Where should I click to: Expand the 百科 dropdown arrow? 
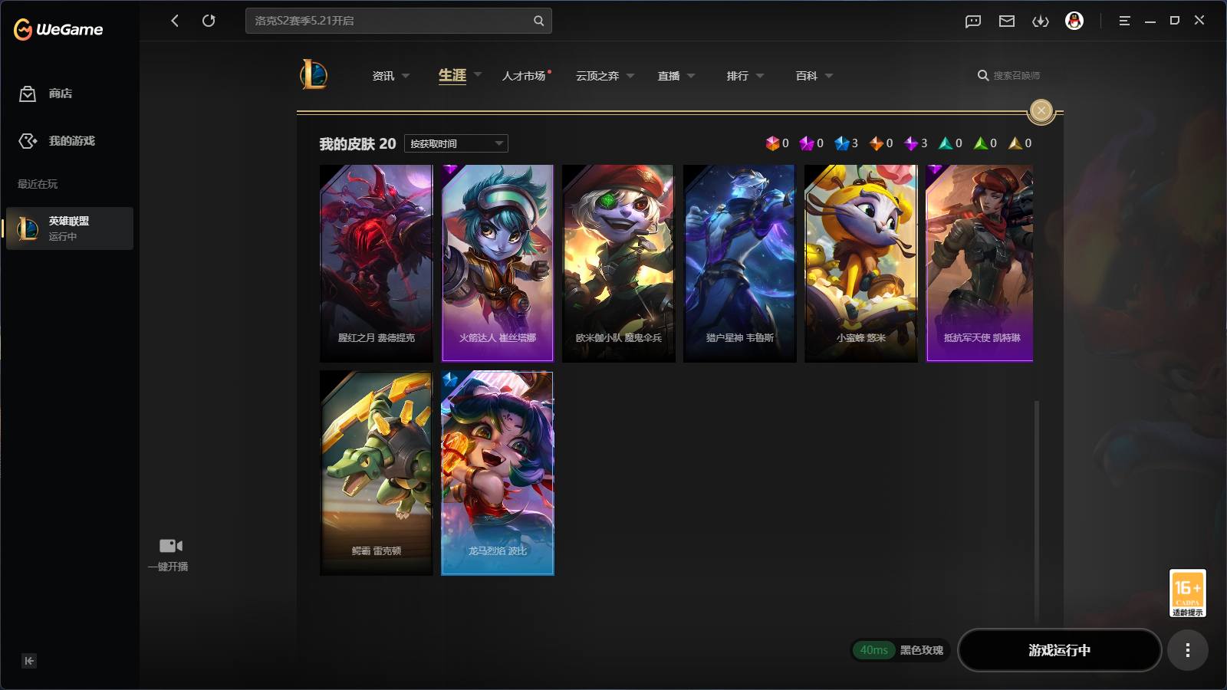[x=829, y=76]
